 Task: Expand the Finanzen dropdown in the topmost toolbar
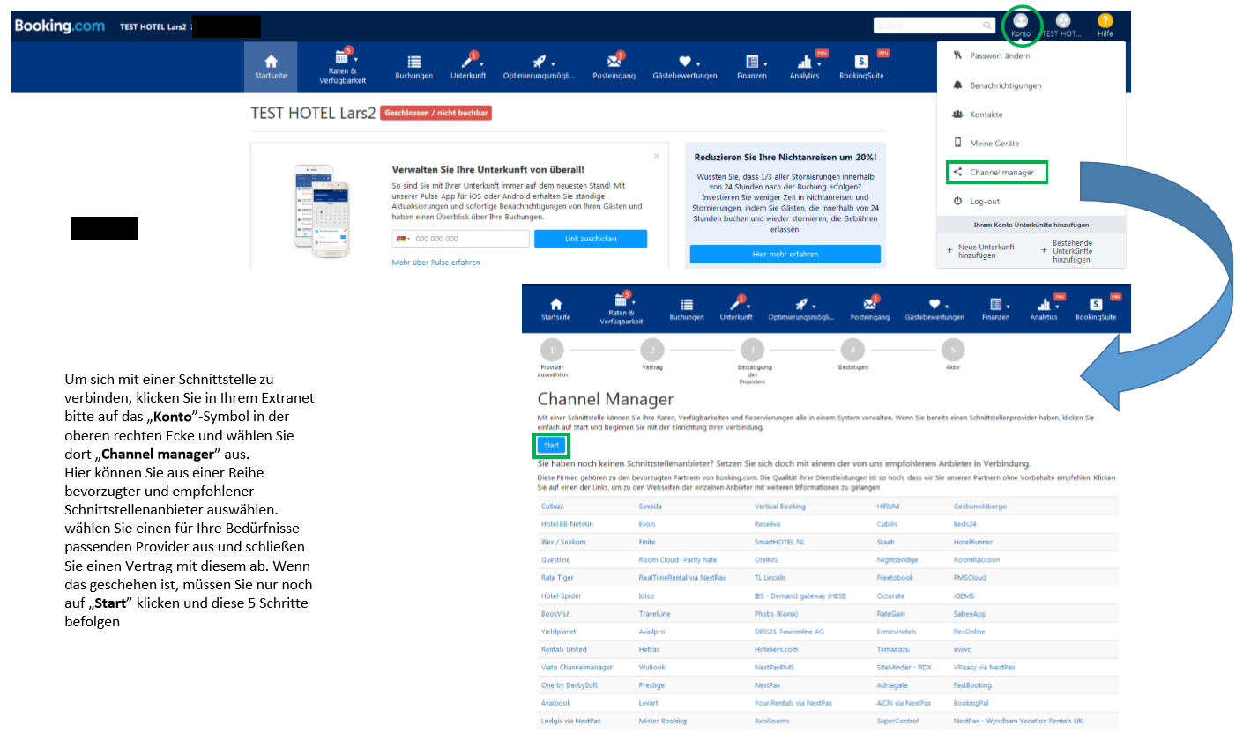coord(752,66)
